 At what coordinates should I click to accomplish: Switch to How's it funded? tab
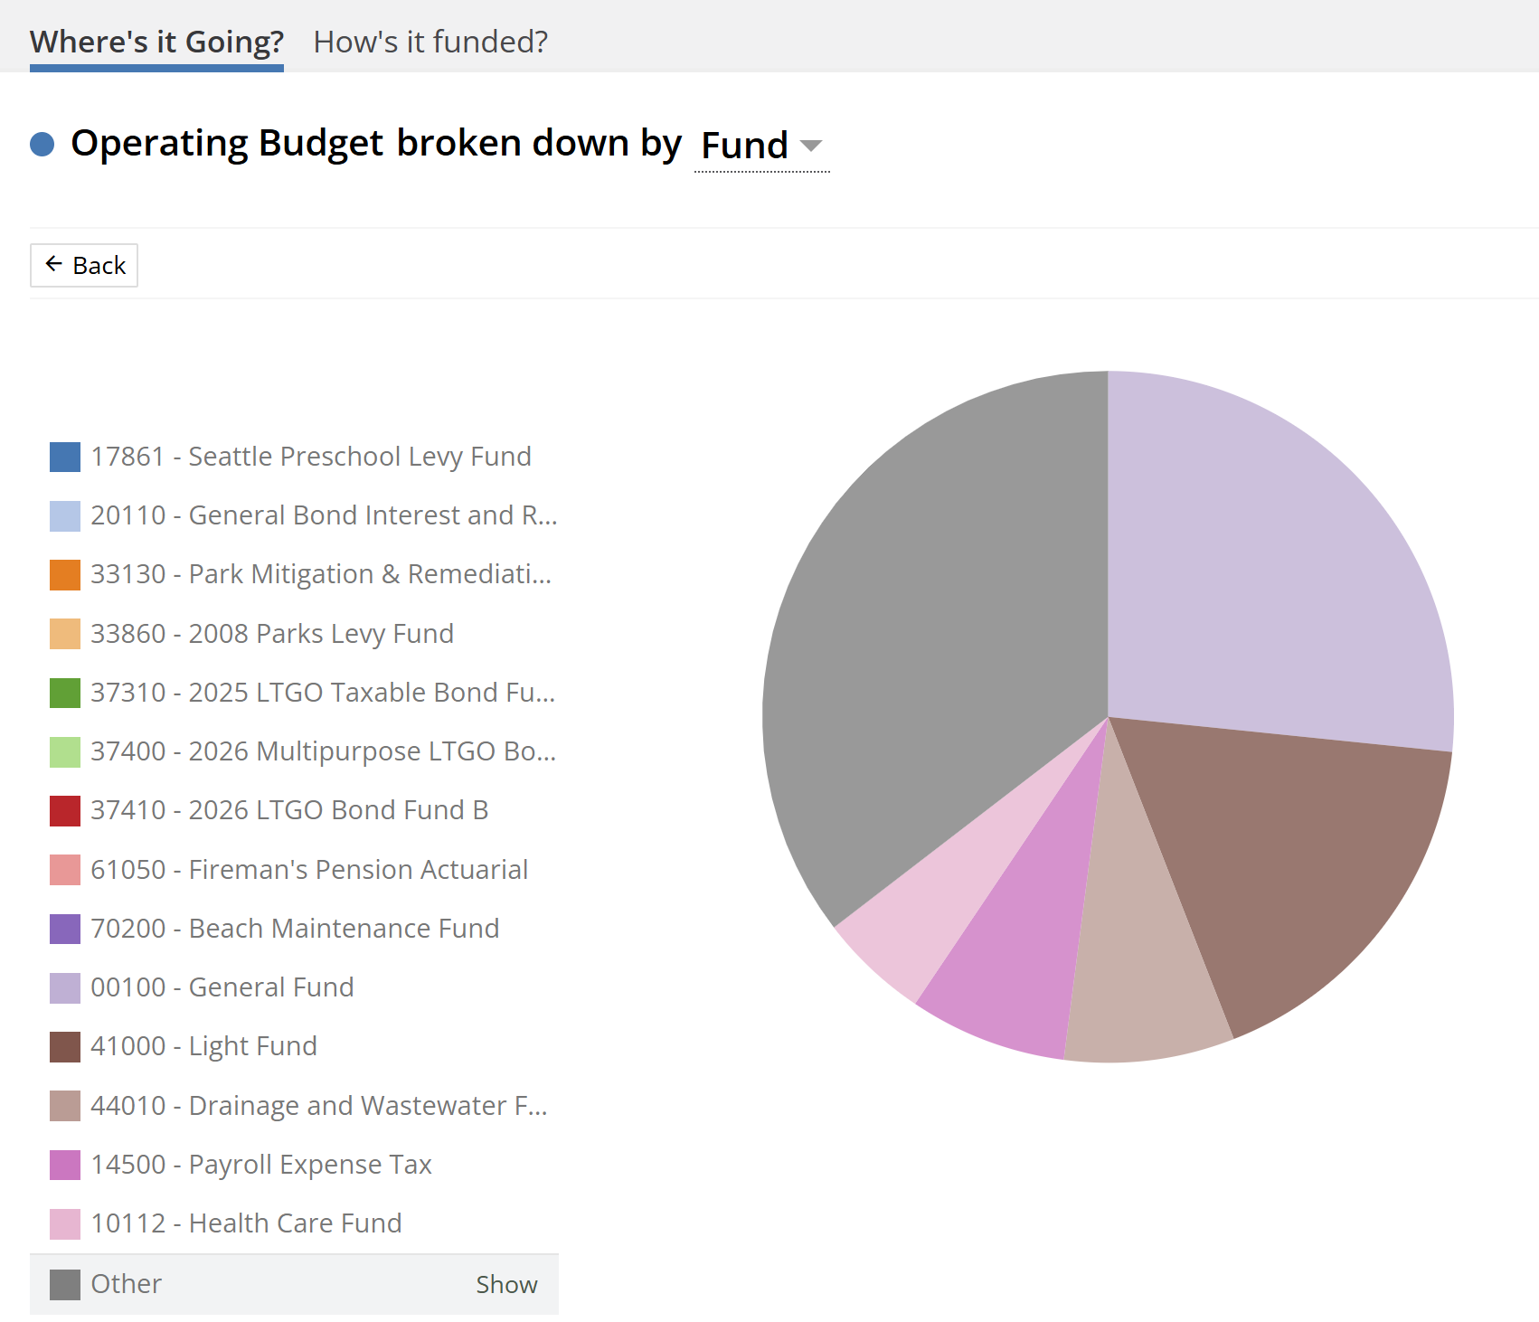pyautogui.click(x=430, y=42)
